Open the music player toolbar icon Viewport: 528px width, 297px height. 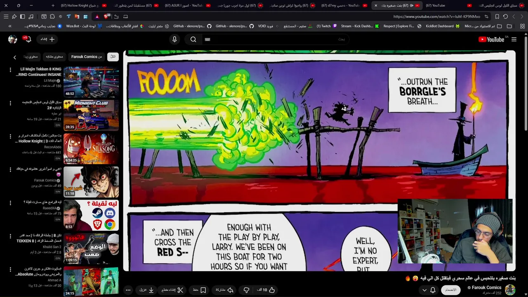tap(31, 16)
